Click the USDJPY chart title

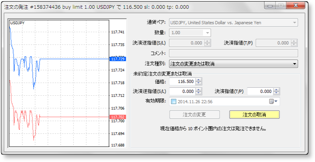(17, 23)
